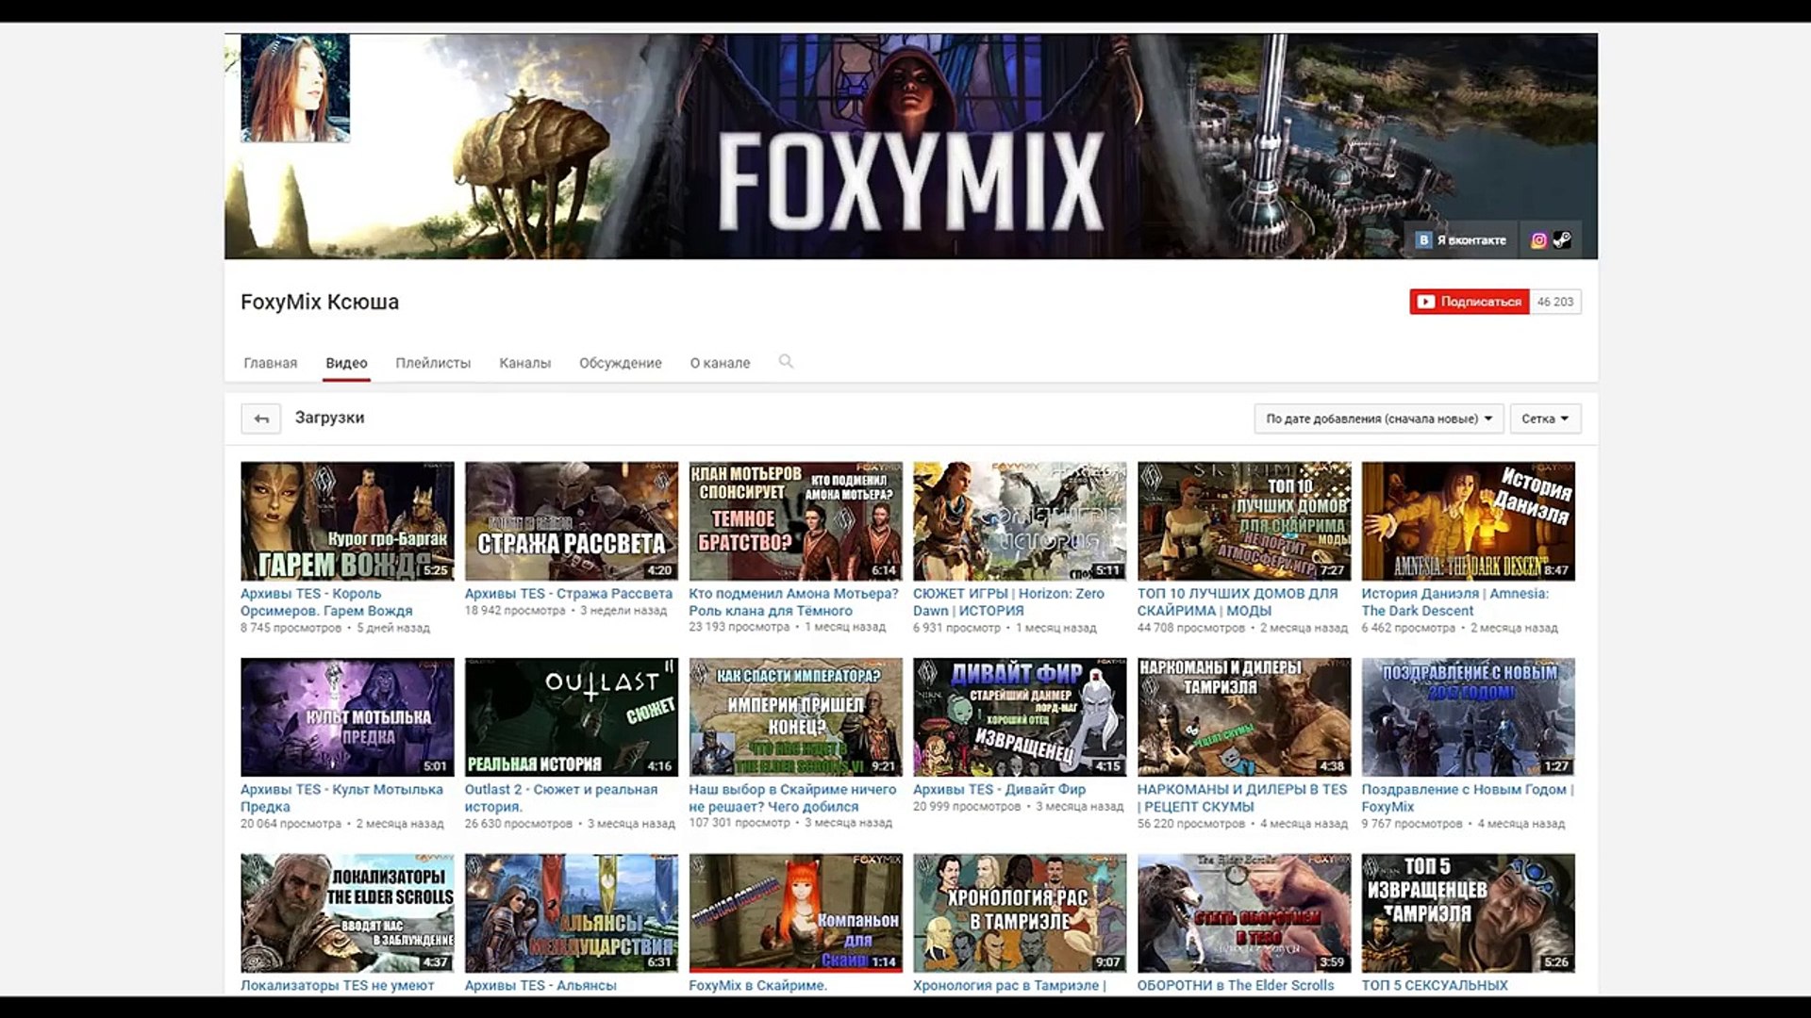The height and width of the screenshot is (1018, 1811).
Task: Click title Кто подменил Амона Мотьера?
Action: pyautogui.click(x=793, y=602)
